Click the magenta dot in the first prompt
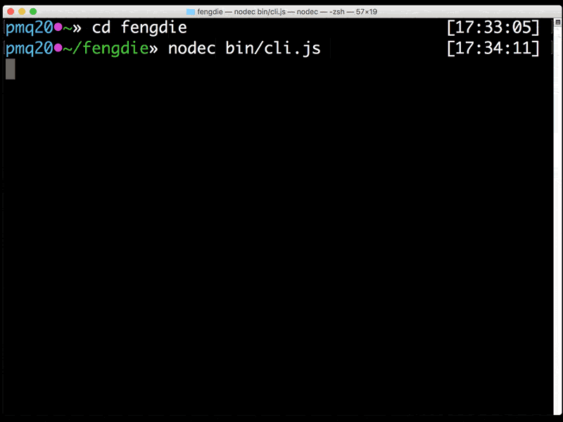 [x=58, y=27]
